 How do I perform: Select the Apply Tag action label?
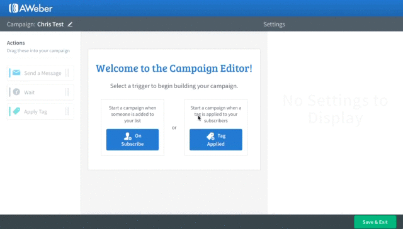click(35, 112)
